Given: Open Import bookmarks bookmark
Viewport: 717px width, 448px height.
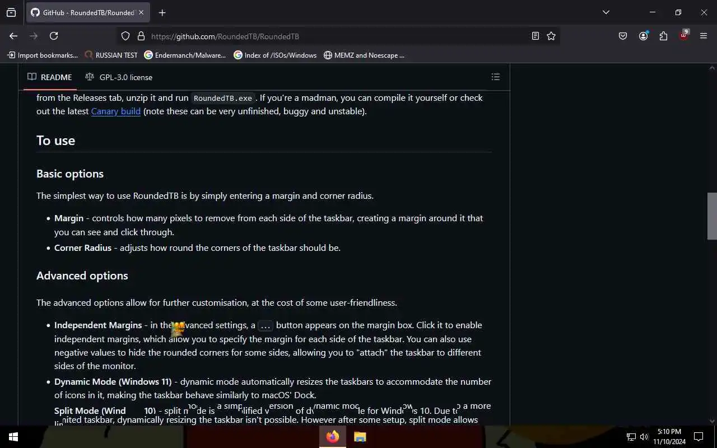Looking at the screenshot, I should (43, 55).
